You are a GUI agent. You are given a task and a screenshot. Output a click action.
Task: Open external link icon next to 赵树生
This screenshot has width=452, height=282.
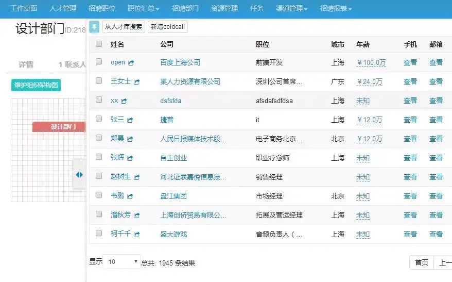[136, 177]
